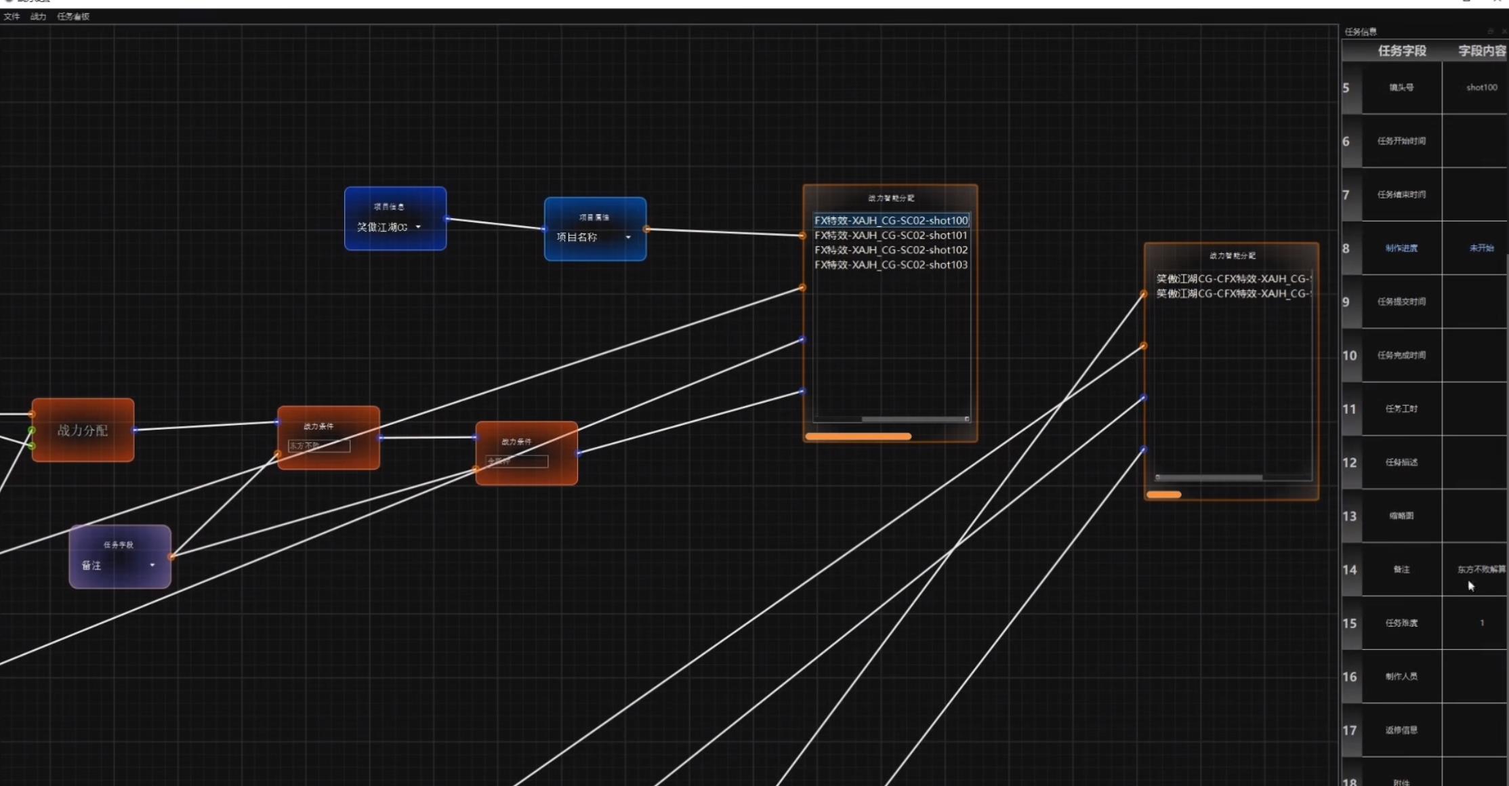Close the 任务信息 panel
This screenshot has width=1509, height=786.
pyautogui.click(x=1504, y=31)
